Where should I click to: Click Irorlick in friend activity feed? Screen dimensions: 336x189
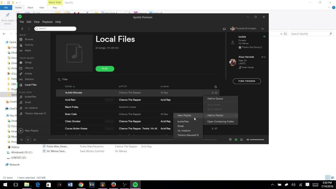242,37
